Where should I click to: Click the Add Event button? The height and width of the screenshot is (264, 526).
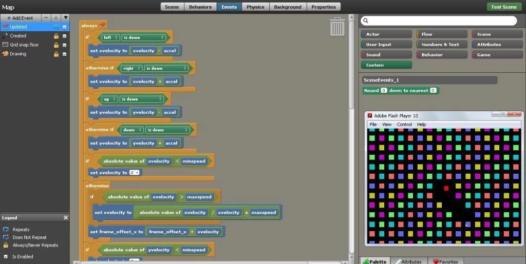(x=21, y=18)
